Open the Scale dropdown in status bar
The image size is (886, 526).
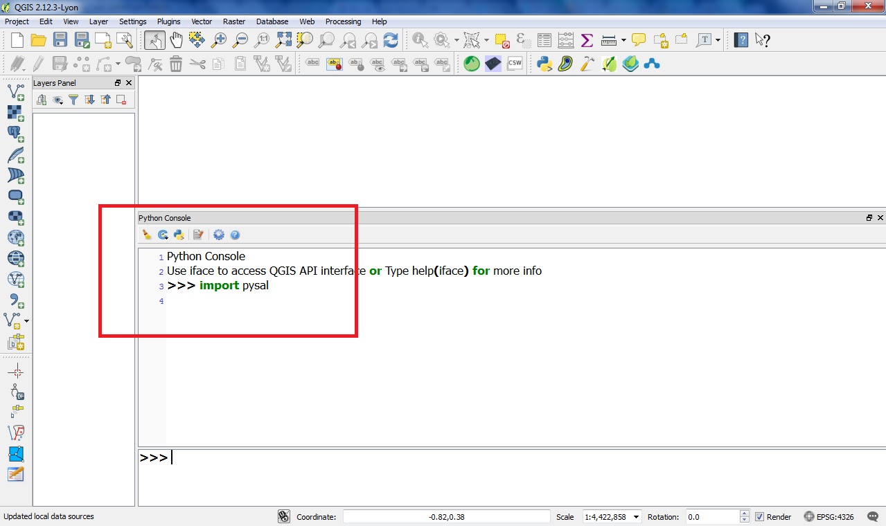[x=637, y=517]
